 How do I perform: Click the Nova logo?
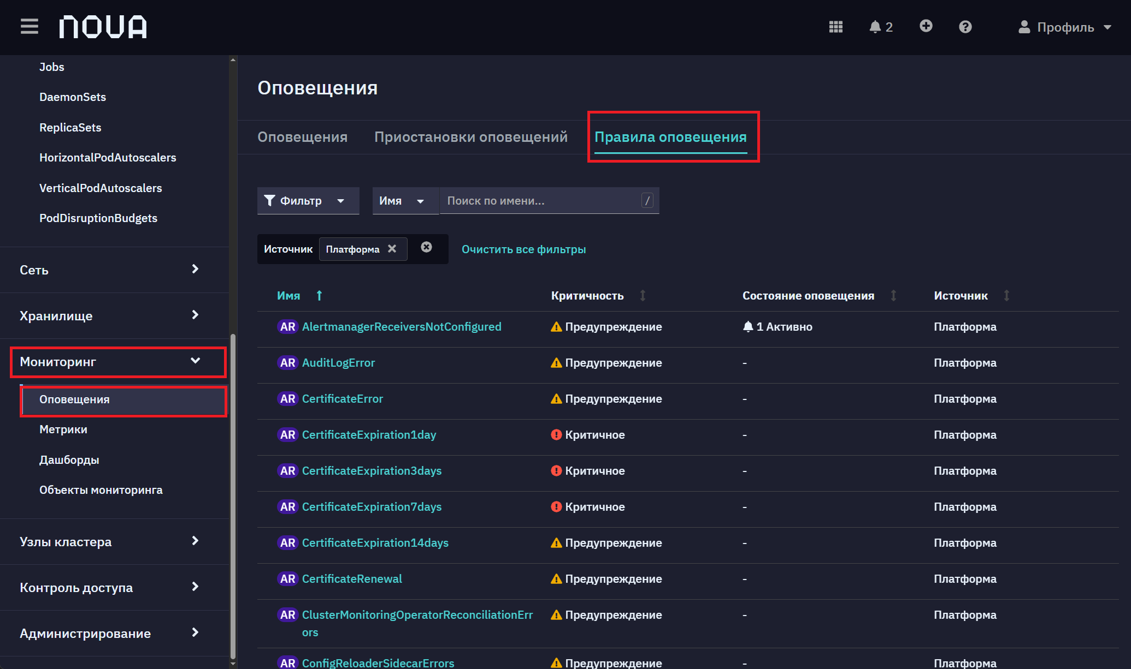point(103,26)
